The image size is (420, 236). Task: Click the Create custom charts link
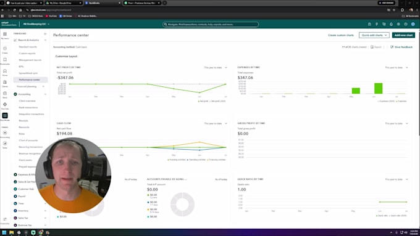341,35
